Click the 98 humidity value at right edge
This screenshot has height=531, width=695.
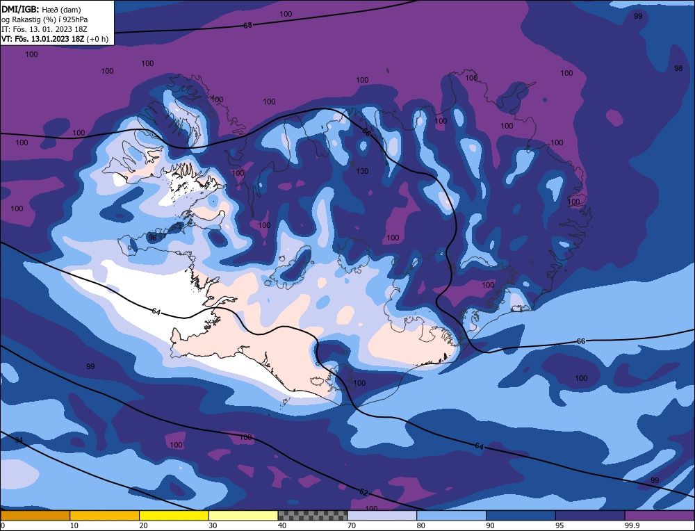coord(678,68)
